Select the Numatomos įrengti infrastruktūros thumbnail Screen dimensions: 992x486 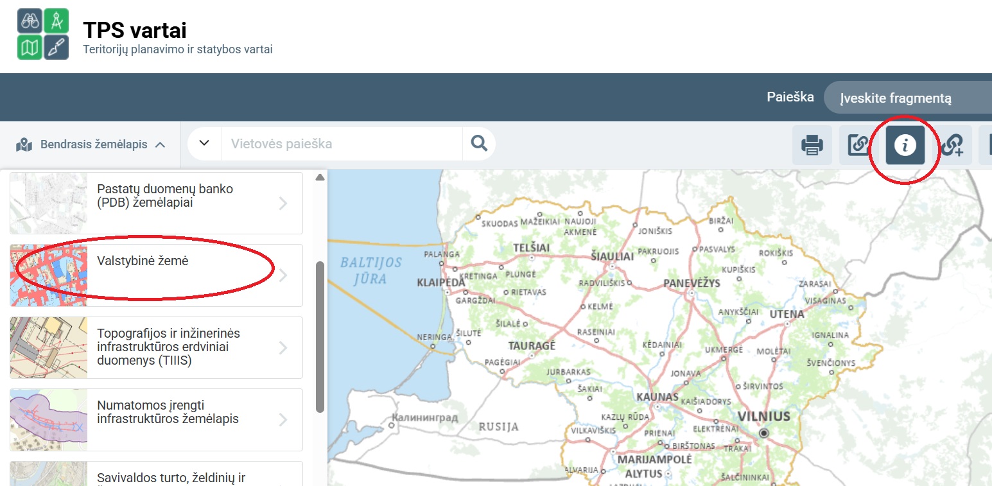click(x=49, y=420)
